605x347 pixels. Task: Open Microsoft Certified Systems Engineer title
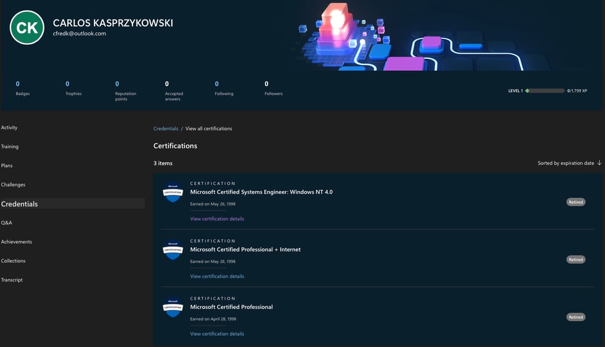261,192
